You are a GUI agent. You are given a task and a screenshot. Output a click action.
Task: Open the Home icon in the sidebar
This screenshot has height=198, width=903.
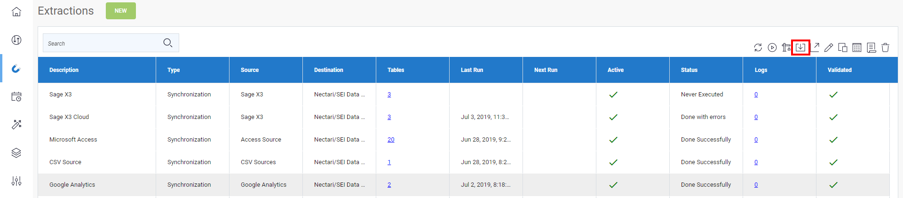tap(16, 12)
